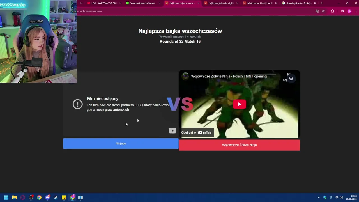
Task: Click the translate page icon
Action: (x=317, y=11)
